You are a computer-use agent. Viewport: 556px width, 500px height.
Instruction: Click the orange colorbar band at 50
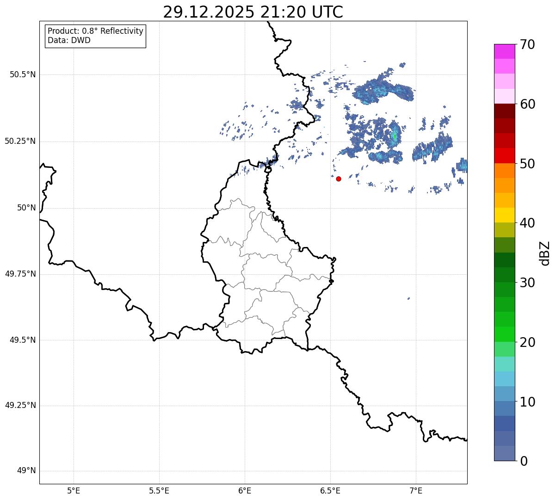[504, 170]
